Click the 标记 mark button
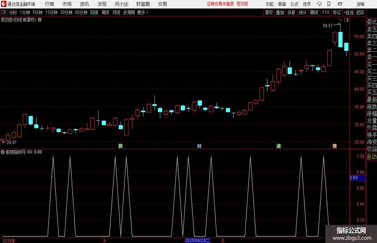 point(337,12)
